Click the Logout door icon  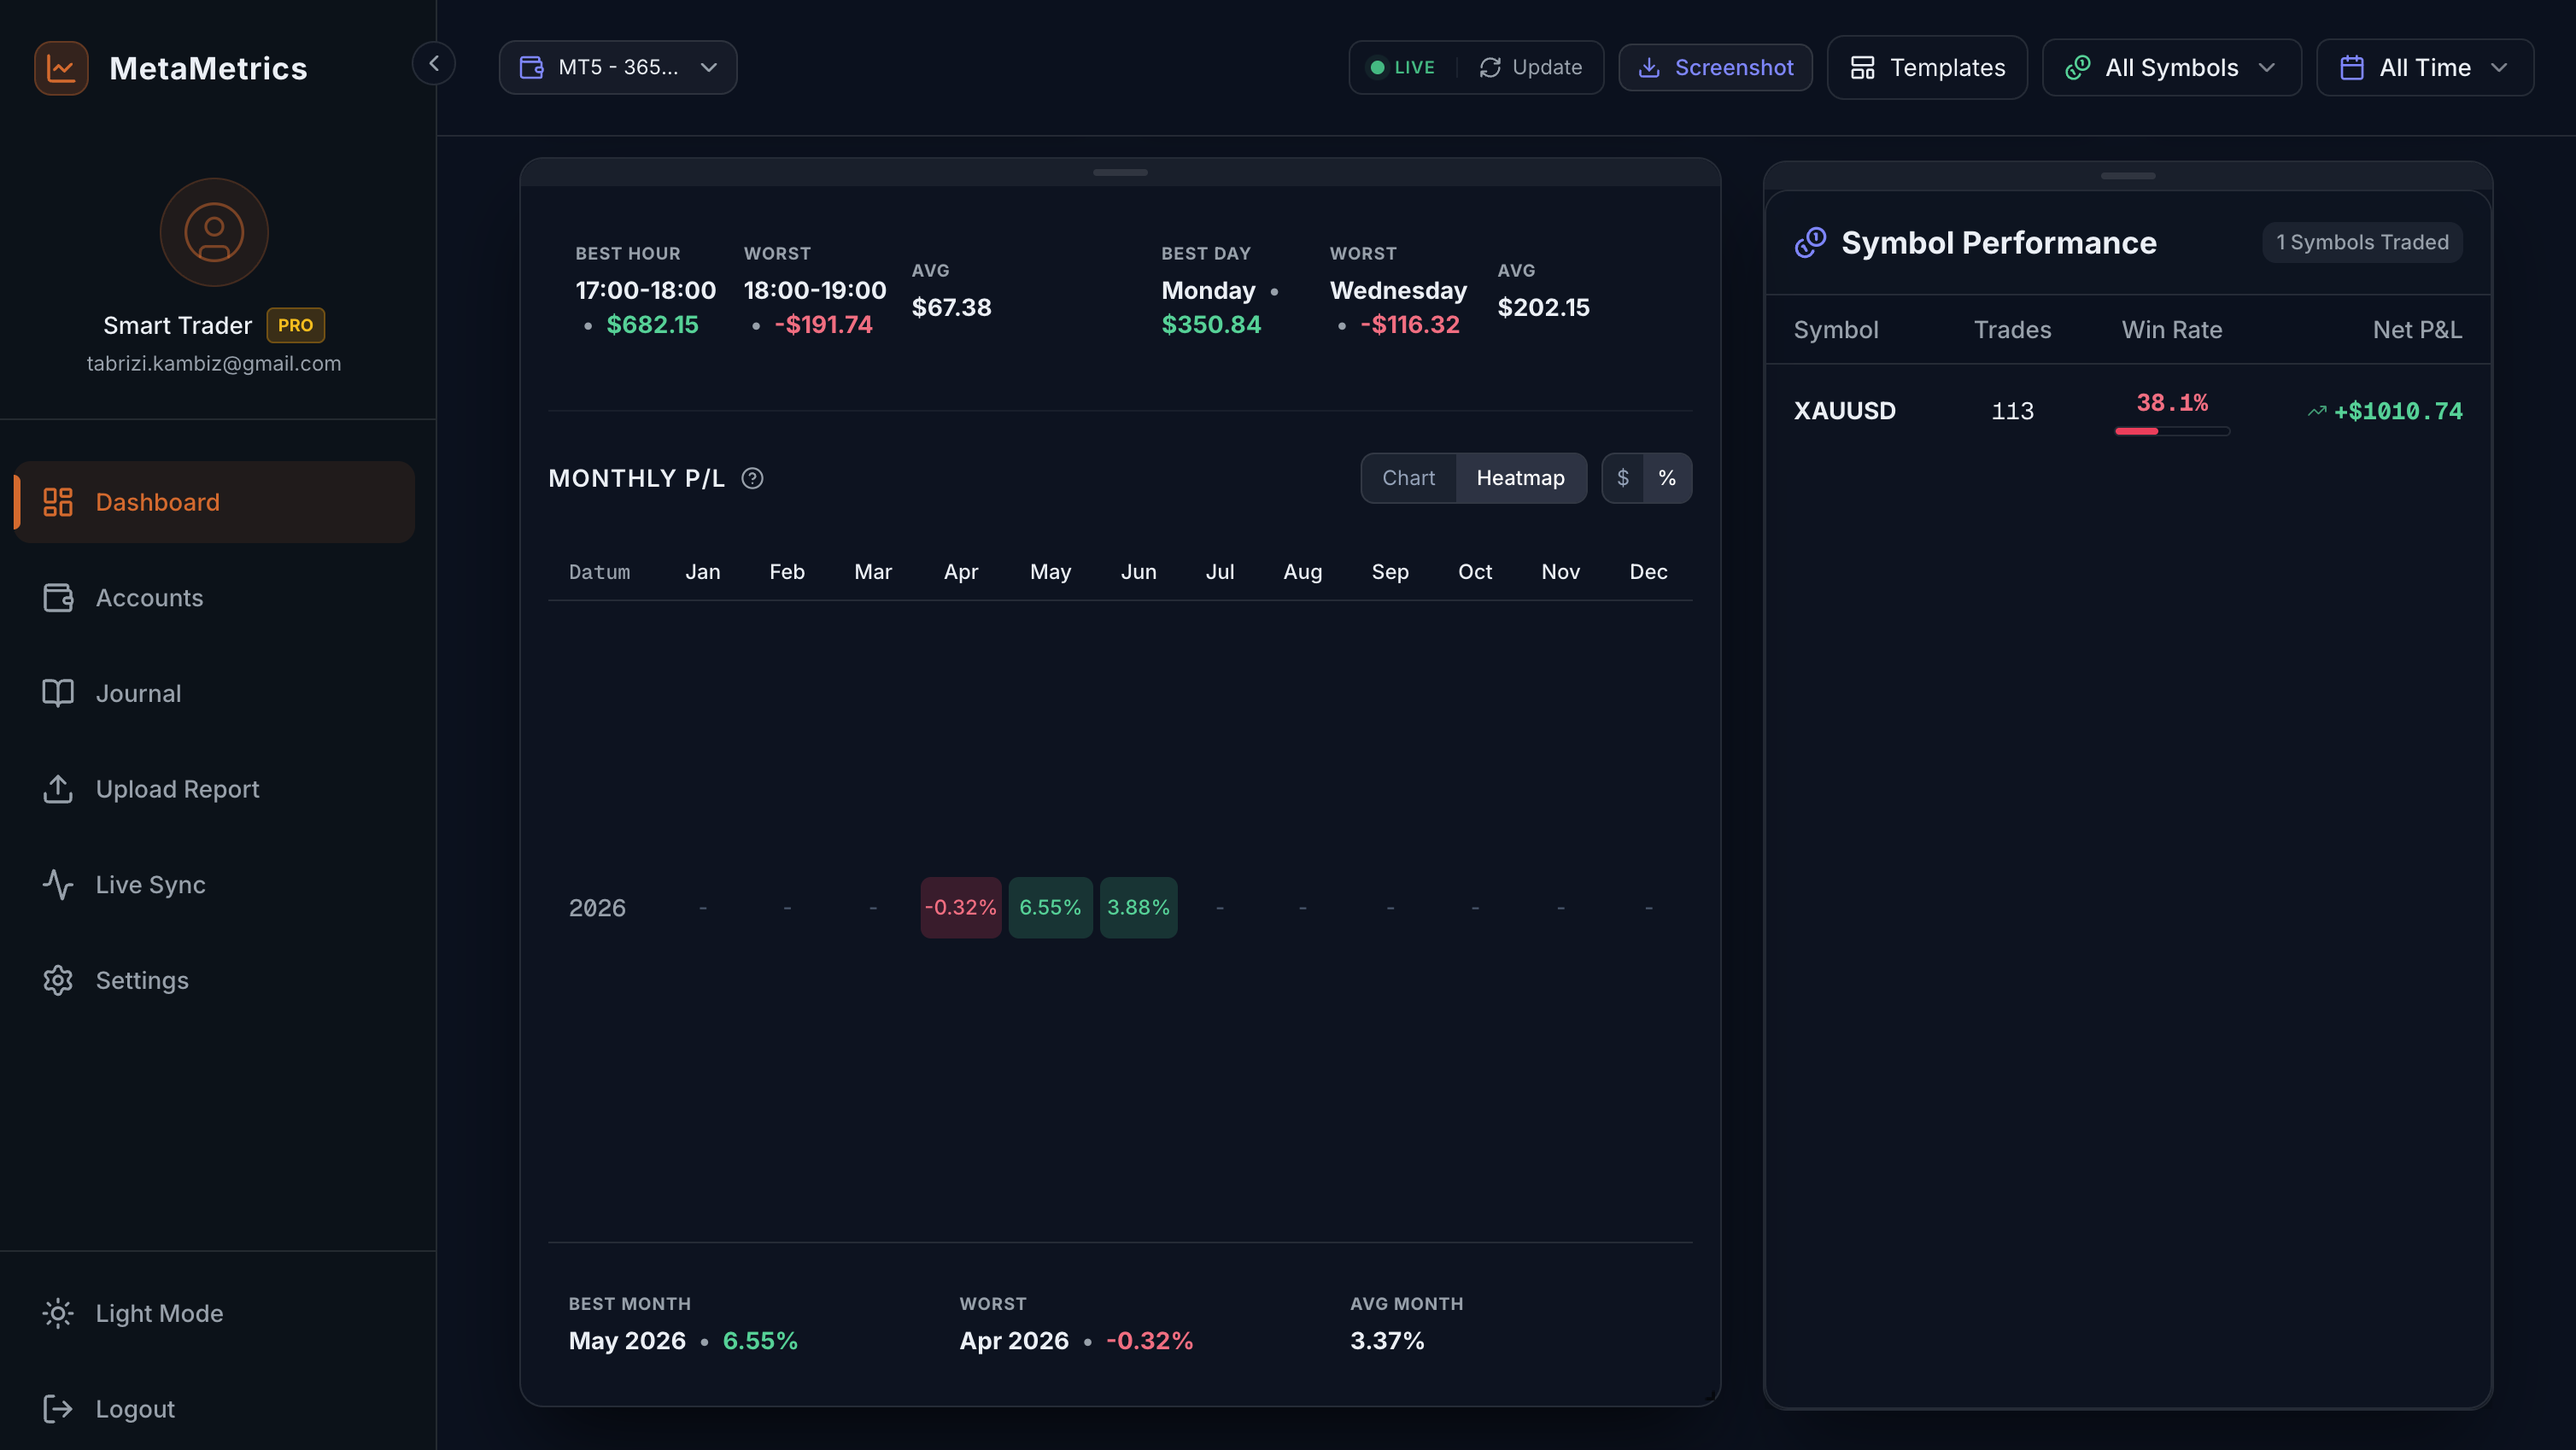point(58,1408)
